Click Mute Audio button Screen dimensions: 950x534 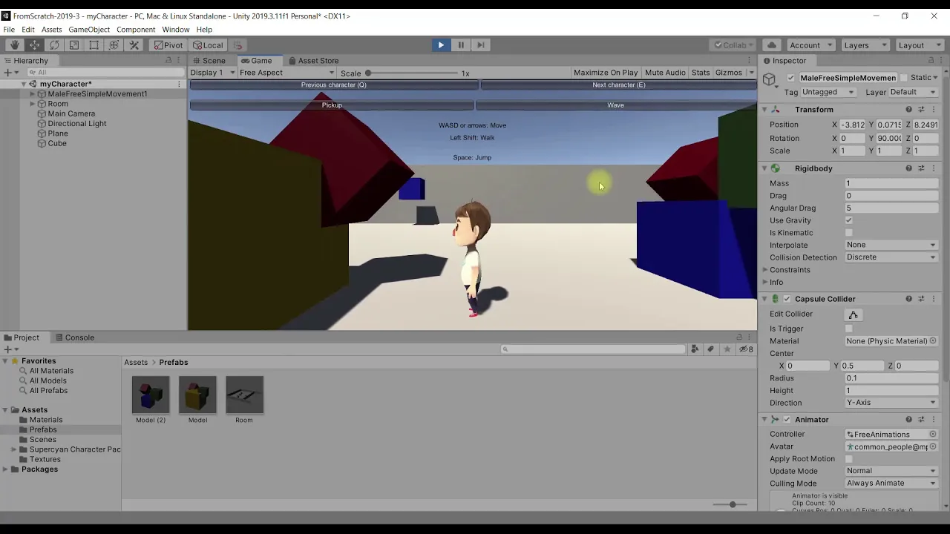pyautogui.click(x=665, y=73)
